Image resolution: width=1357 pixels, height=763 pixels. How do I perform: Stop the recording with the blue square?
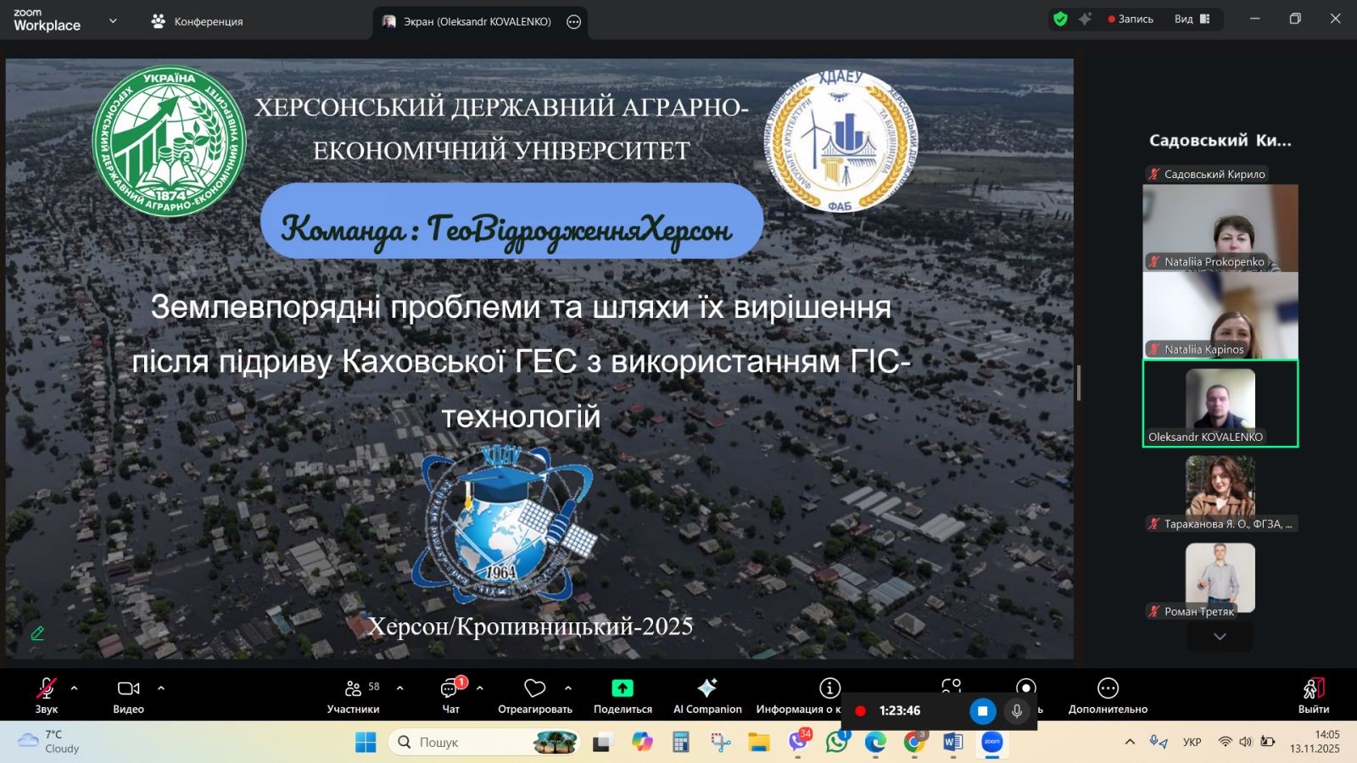[x=982, y=710]
